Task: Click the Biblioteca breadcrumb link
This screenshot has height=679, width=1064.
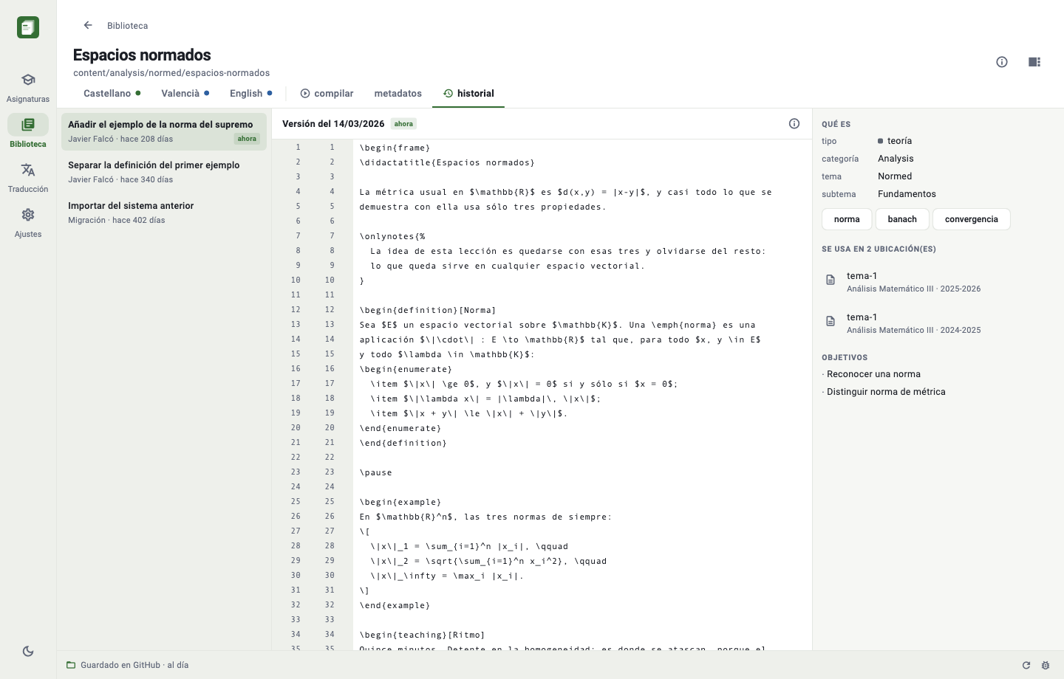Action: click(127, 26)
